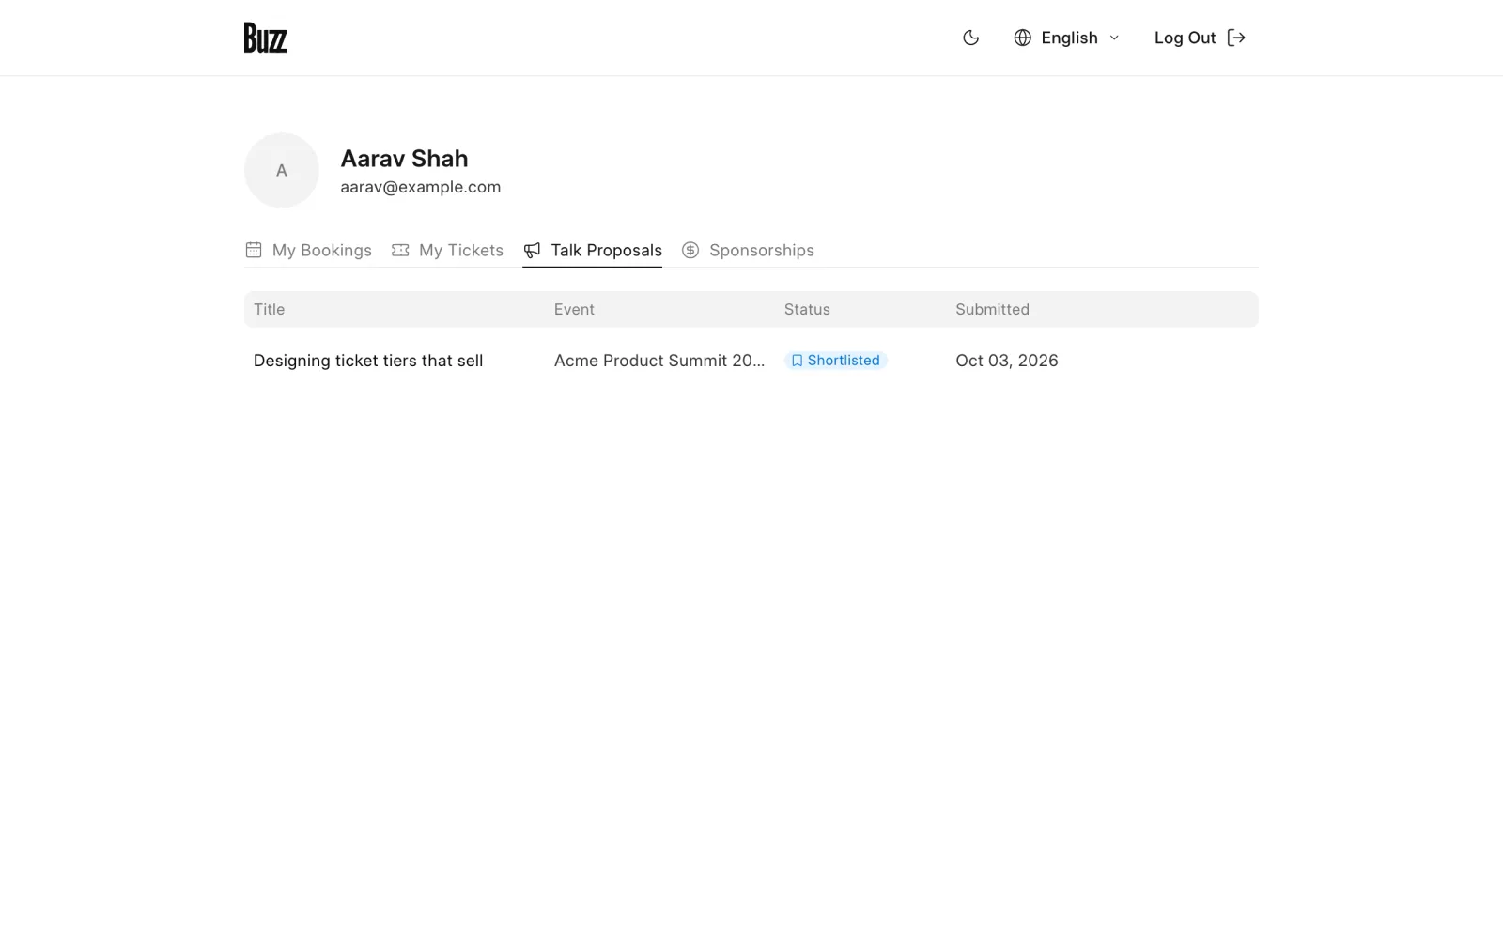Click the Event column header

click(574, 309)
